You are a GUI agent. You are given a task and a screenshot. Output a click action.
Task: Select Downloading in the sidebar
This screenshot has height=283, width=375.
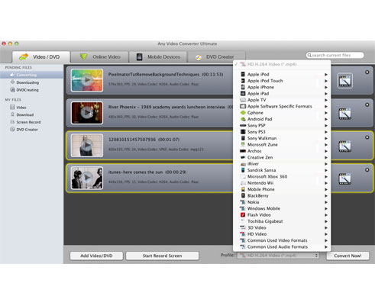pyautogui.click(x=31, y=82)
